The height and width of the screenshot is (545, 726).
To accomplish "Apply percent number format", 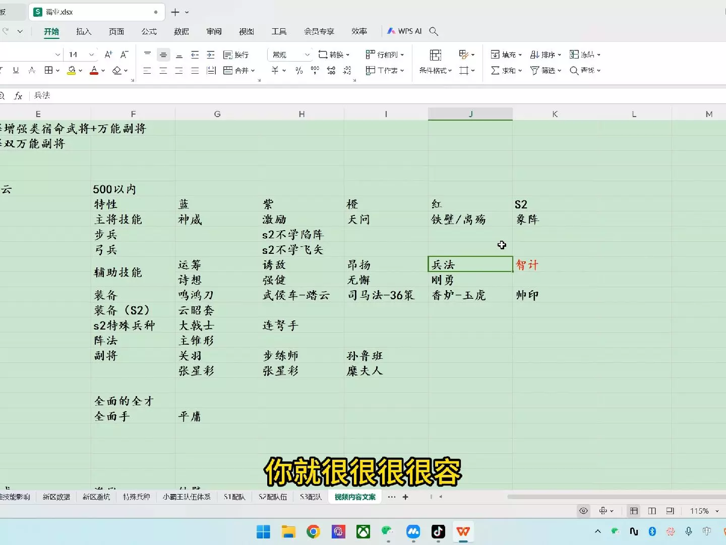I will pos(299,71).
